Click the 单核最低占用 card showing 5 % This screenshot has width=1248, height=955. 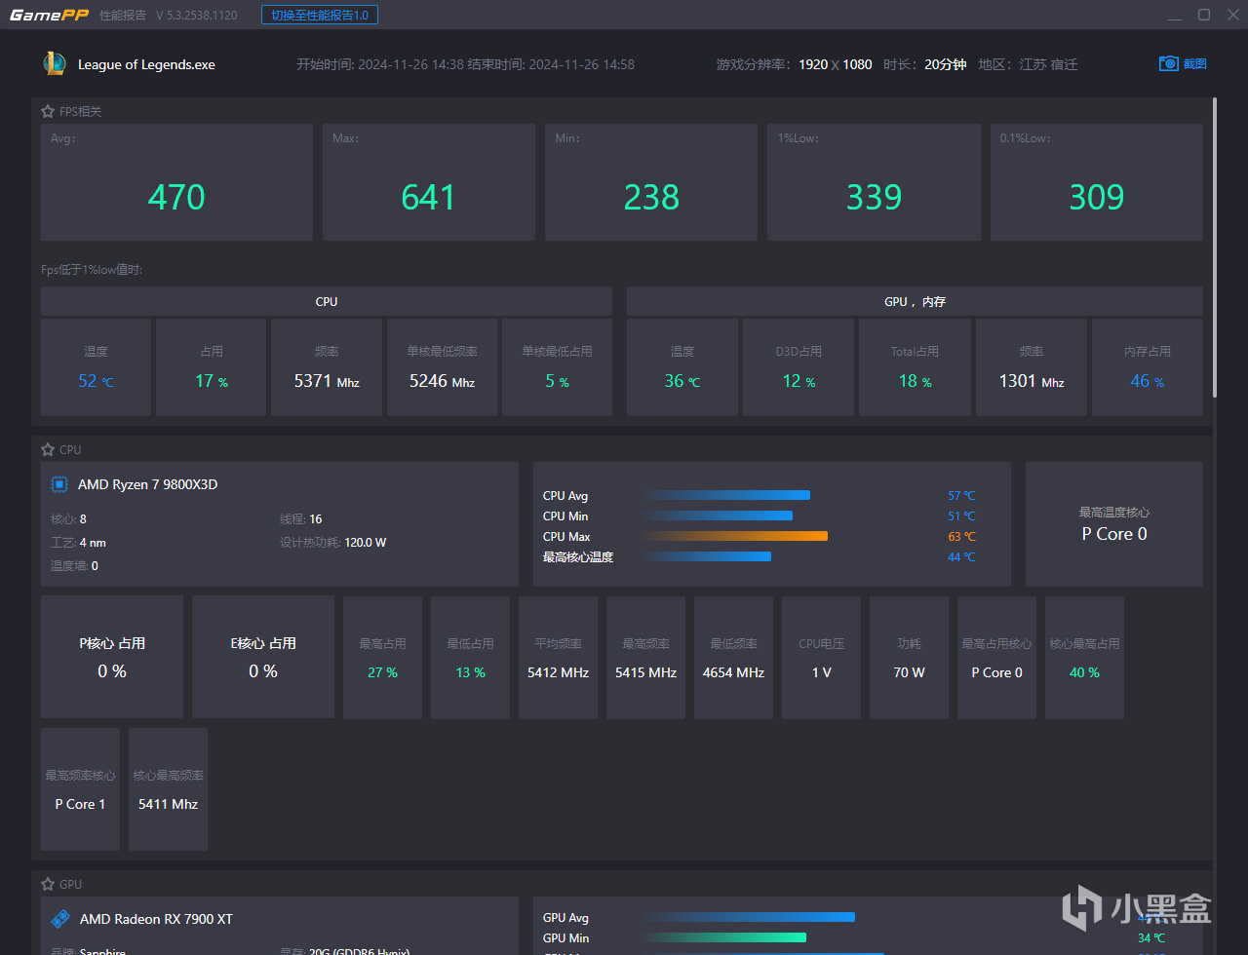click(557, 367)
